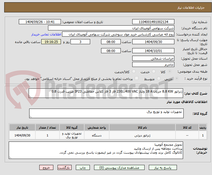Select the خدمت radio button
Image resolution: width=212 pixels, height=175 pixels.
click(x=154, y=71)
